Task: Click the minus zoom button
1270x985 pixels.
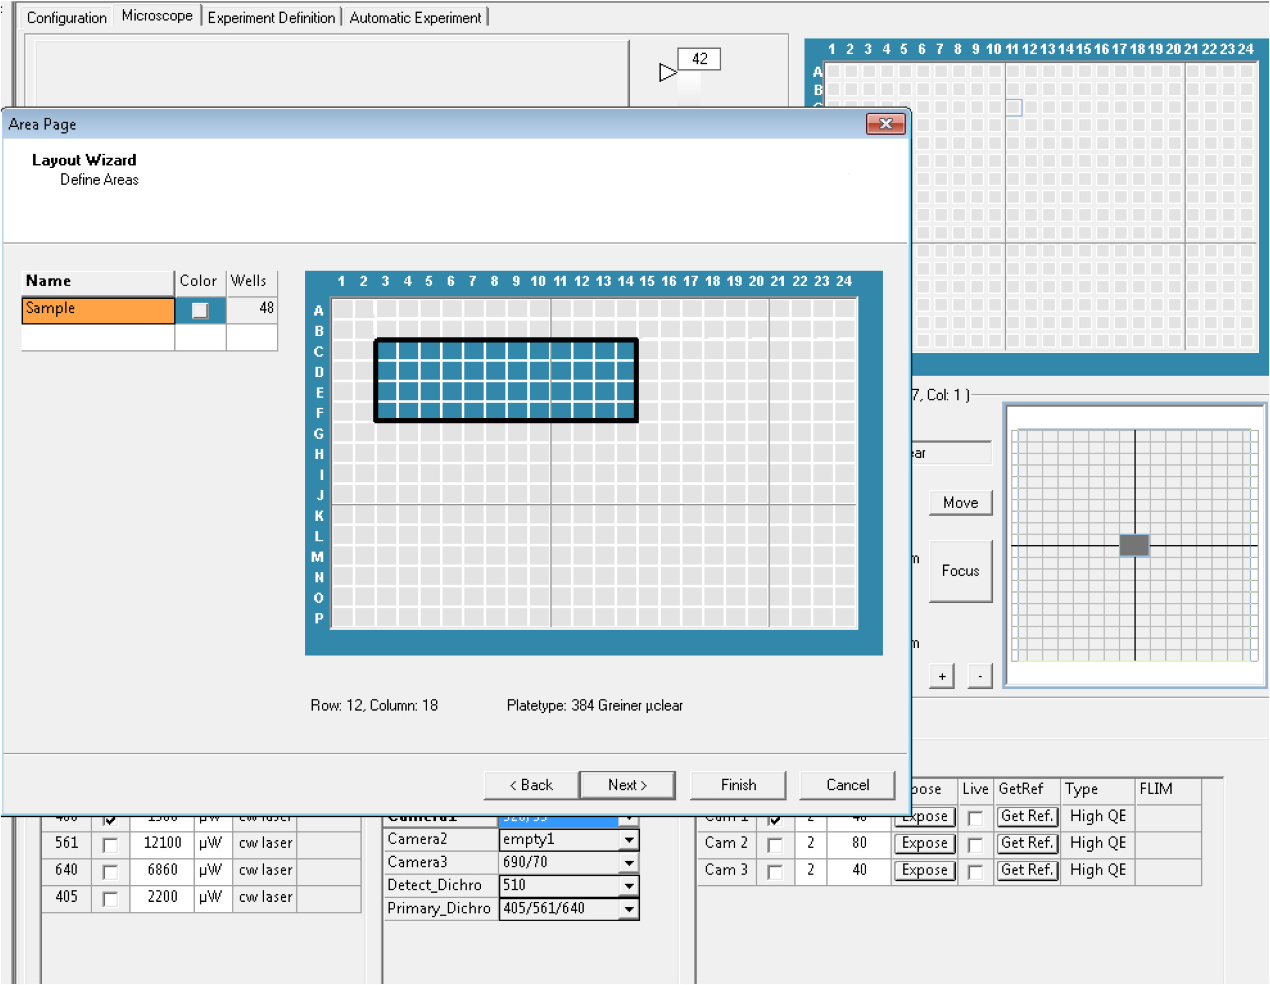Action: (x=980, y=677)
